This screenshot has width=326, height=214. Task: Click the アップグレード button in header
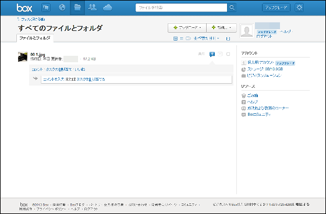point(276,8)
